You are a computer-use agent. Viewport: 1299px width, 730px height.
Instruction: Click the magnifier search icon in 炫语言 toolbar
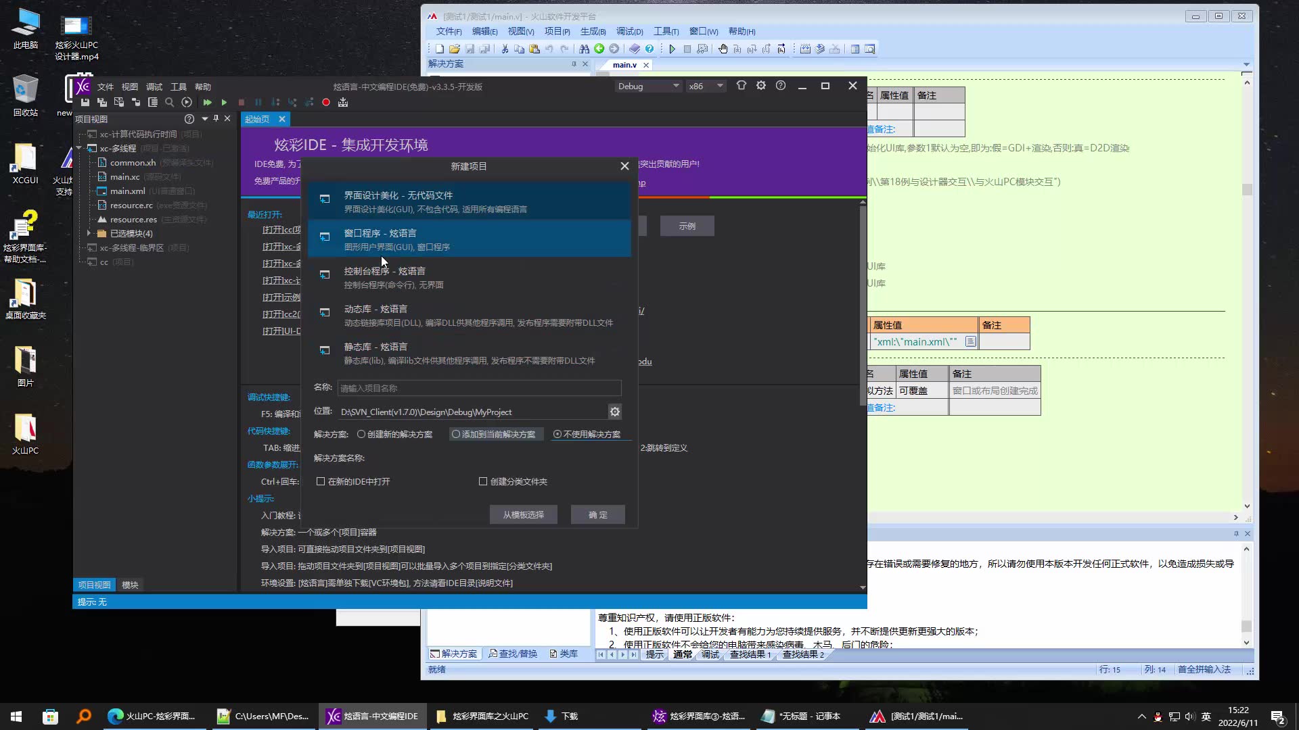tap(170, 103)
